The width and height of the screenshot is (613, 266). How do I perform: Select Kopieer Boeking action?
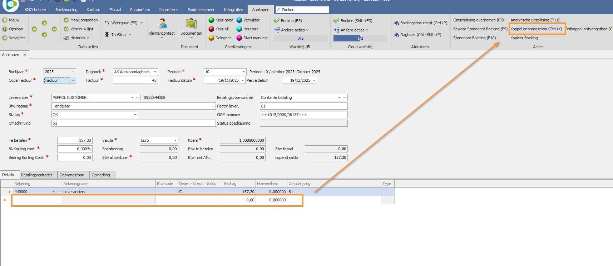click(524, 38)
